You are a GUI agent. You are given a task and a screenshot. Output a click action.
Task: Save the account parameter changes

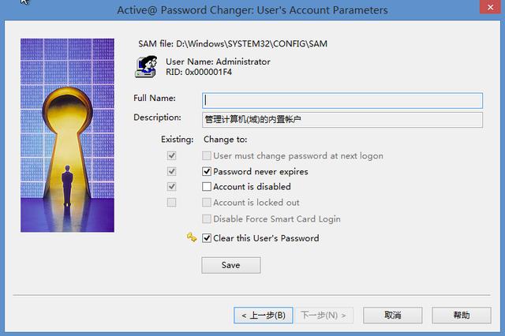231,265
